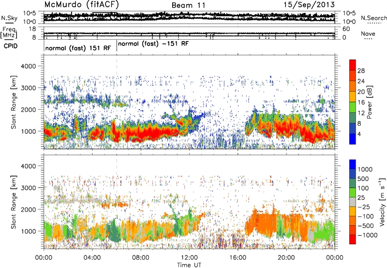Image resolution: width=387 pixels, height=268 pixels.
Task: Click the 08:00 time tick label
Action: tap(141, 258)
